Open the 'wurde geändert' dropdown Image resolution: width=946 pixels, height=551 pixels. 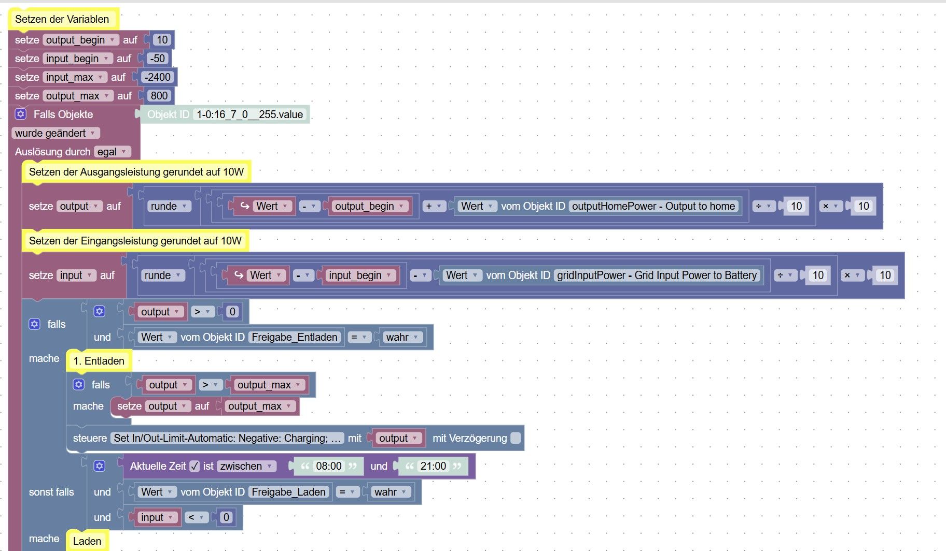(55, 133)
